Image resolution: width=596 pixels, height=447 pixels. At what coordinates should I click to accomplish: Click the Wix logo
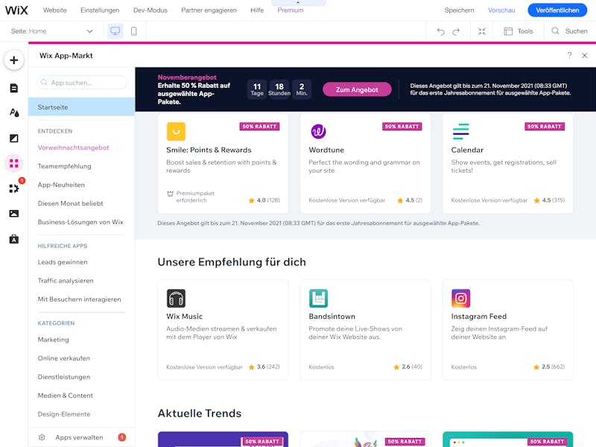tap(16, 10)
